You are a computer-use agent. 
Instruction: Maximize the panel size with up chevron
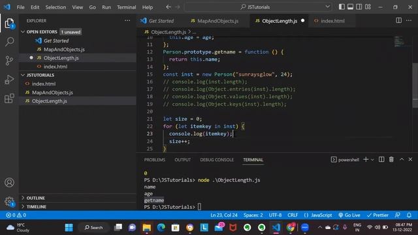point(402,159)
